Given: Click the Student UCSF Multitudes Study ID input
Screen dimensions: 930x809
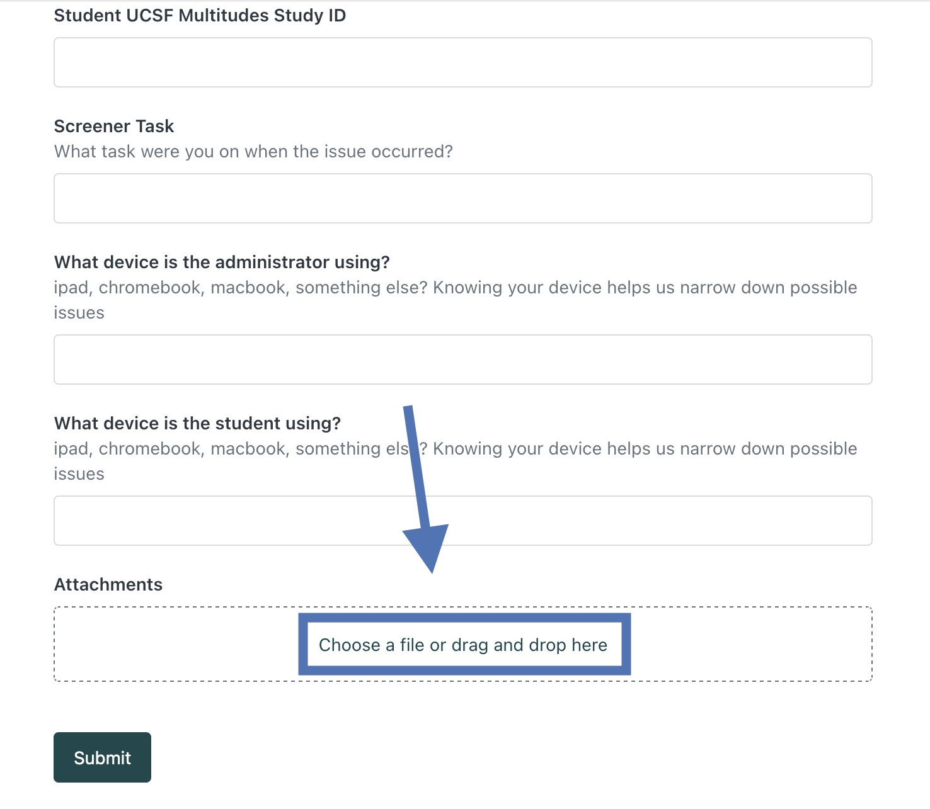Looking at the screenshot, I should tap(463, 62).
